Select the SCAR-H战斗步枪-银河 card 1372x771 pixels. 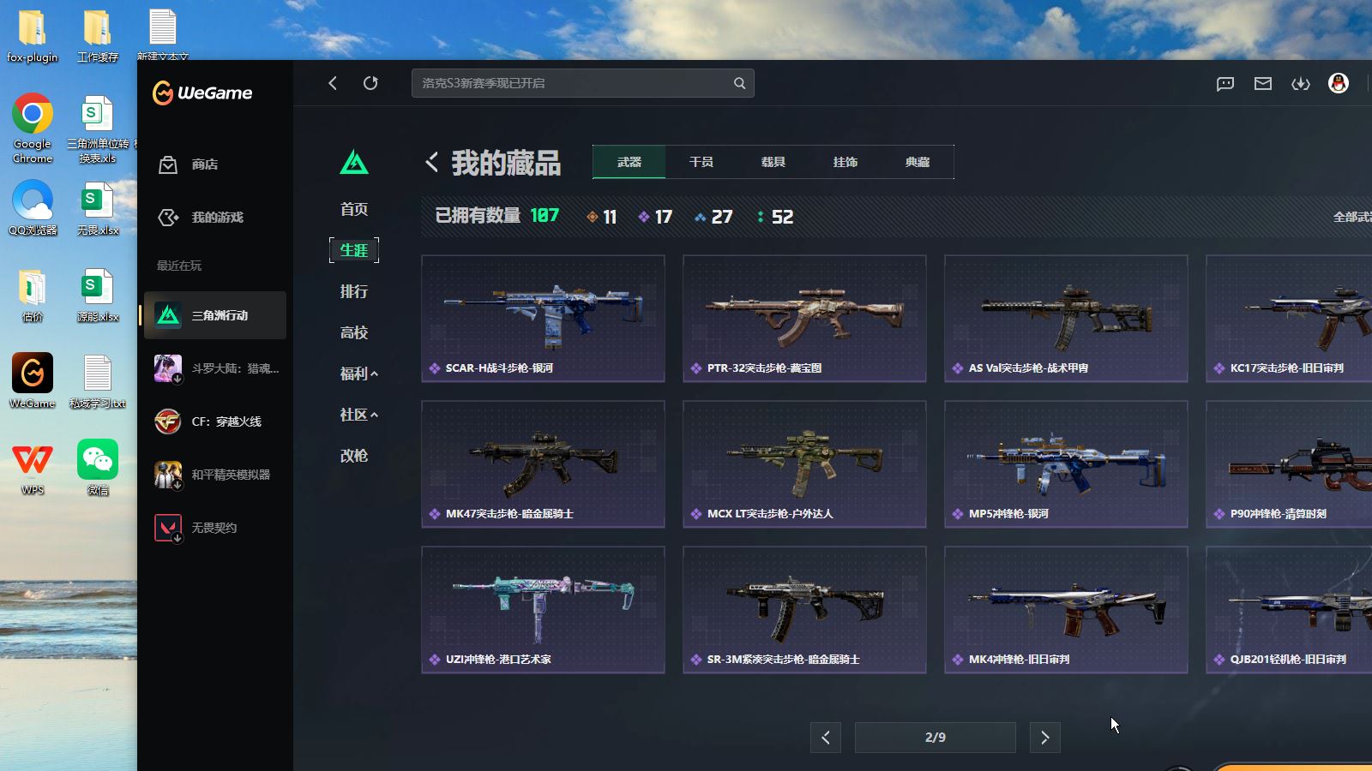543,319
